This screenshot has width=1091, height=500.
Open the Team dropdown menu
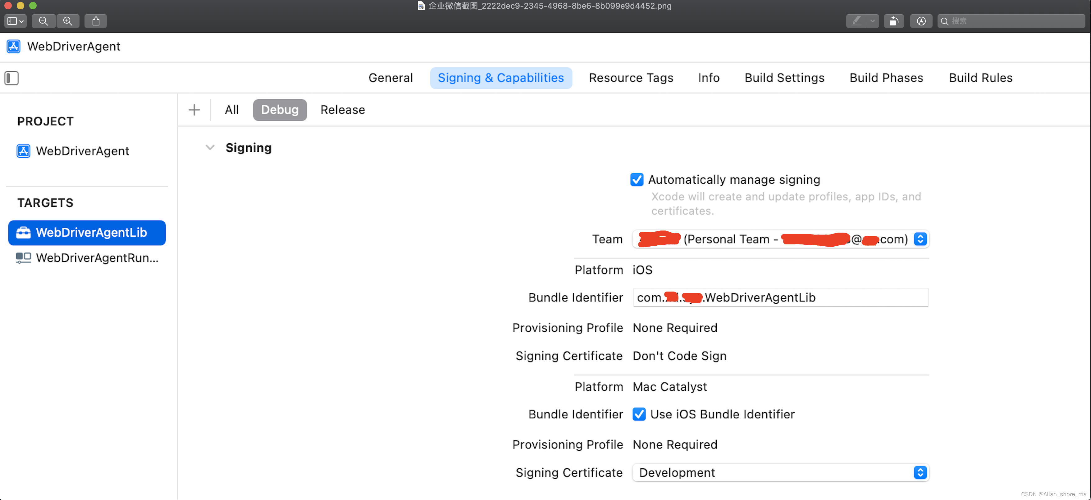[781, 239]
